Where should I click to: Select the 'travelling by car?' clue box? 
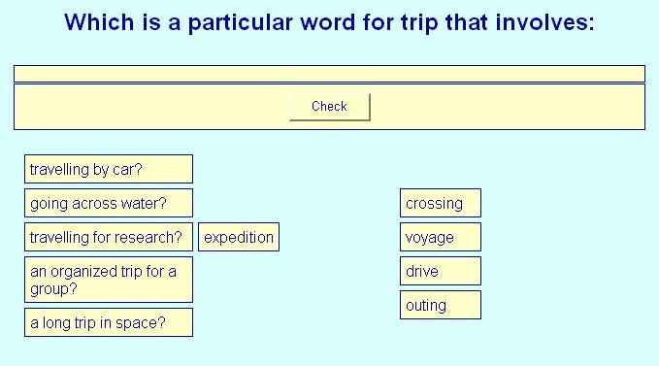click(109, 169)
